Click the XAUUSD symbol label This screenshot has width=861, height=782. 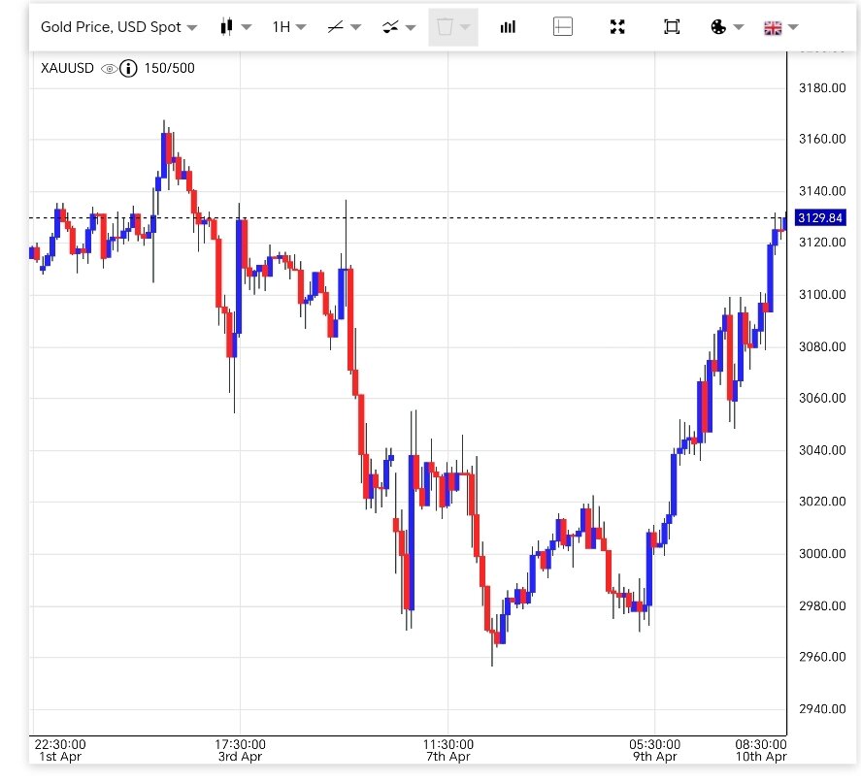coord(68,69)
